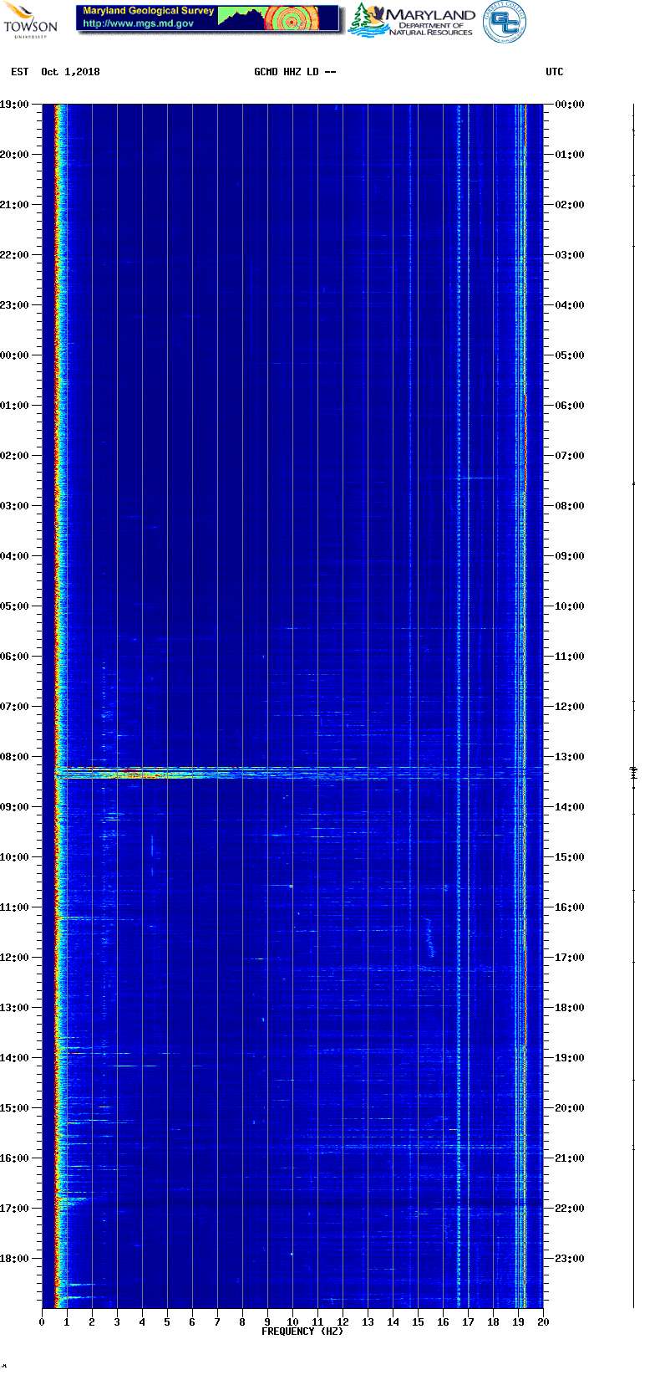670x1375 pixels.
Task: Click the Maryland Department of Natural Resources logo
Action: click(x=413, y=21)
